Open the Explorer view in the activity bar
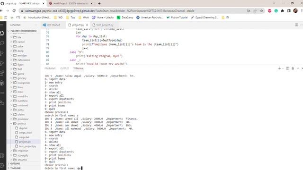This screenshot has width=303, height=170. point(2,34)
